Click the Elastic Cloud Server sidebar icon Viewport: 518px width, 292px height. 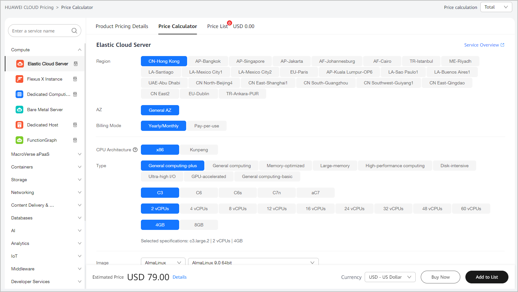(x=20, y=64)
